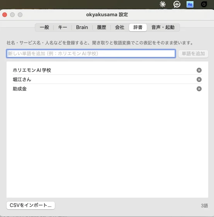Click the blue He menu bar icon

click(x=190, y=4)
